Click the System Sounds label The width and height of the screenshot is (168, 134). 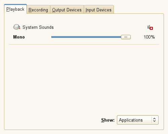click(38, 27)
